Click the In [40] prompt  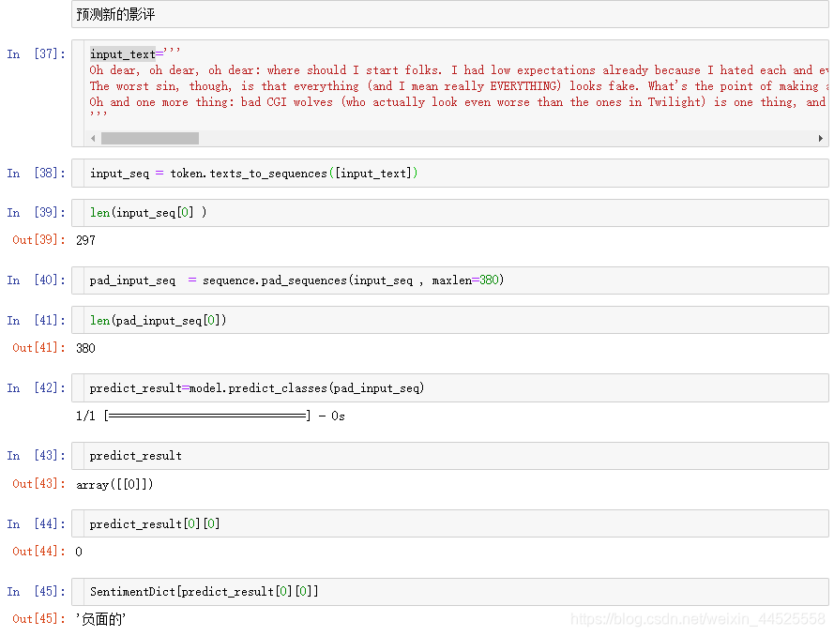(x=37, y=280)
